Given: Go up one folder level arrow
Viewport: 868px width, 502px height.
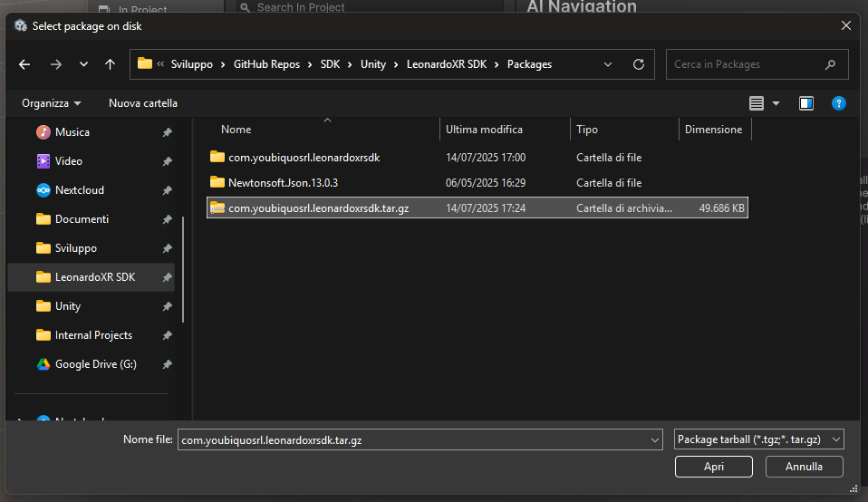Looking at the screenshot, I should pos(111,64).
